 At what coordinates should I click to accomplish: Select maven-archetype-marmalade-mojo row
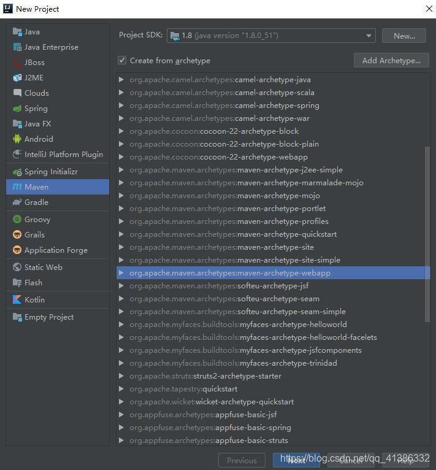(x=273, y=183)
